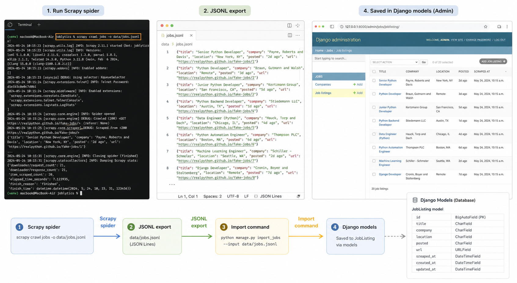This screenshot has height=283, width=517.
Task: Click the Change Password link
Action: click(x=479, y=40)
